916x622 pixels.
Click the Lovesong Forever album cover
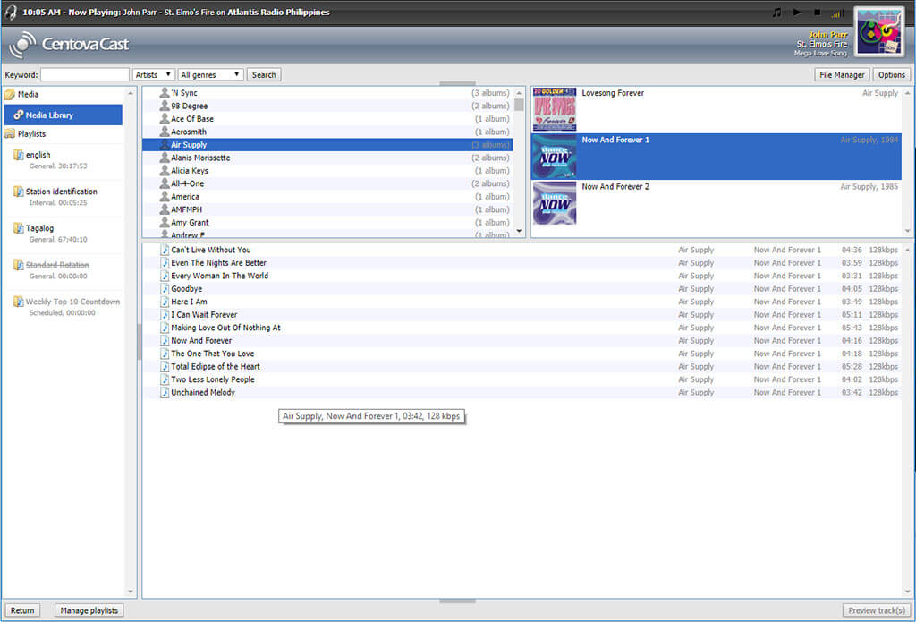click(555, 109)
